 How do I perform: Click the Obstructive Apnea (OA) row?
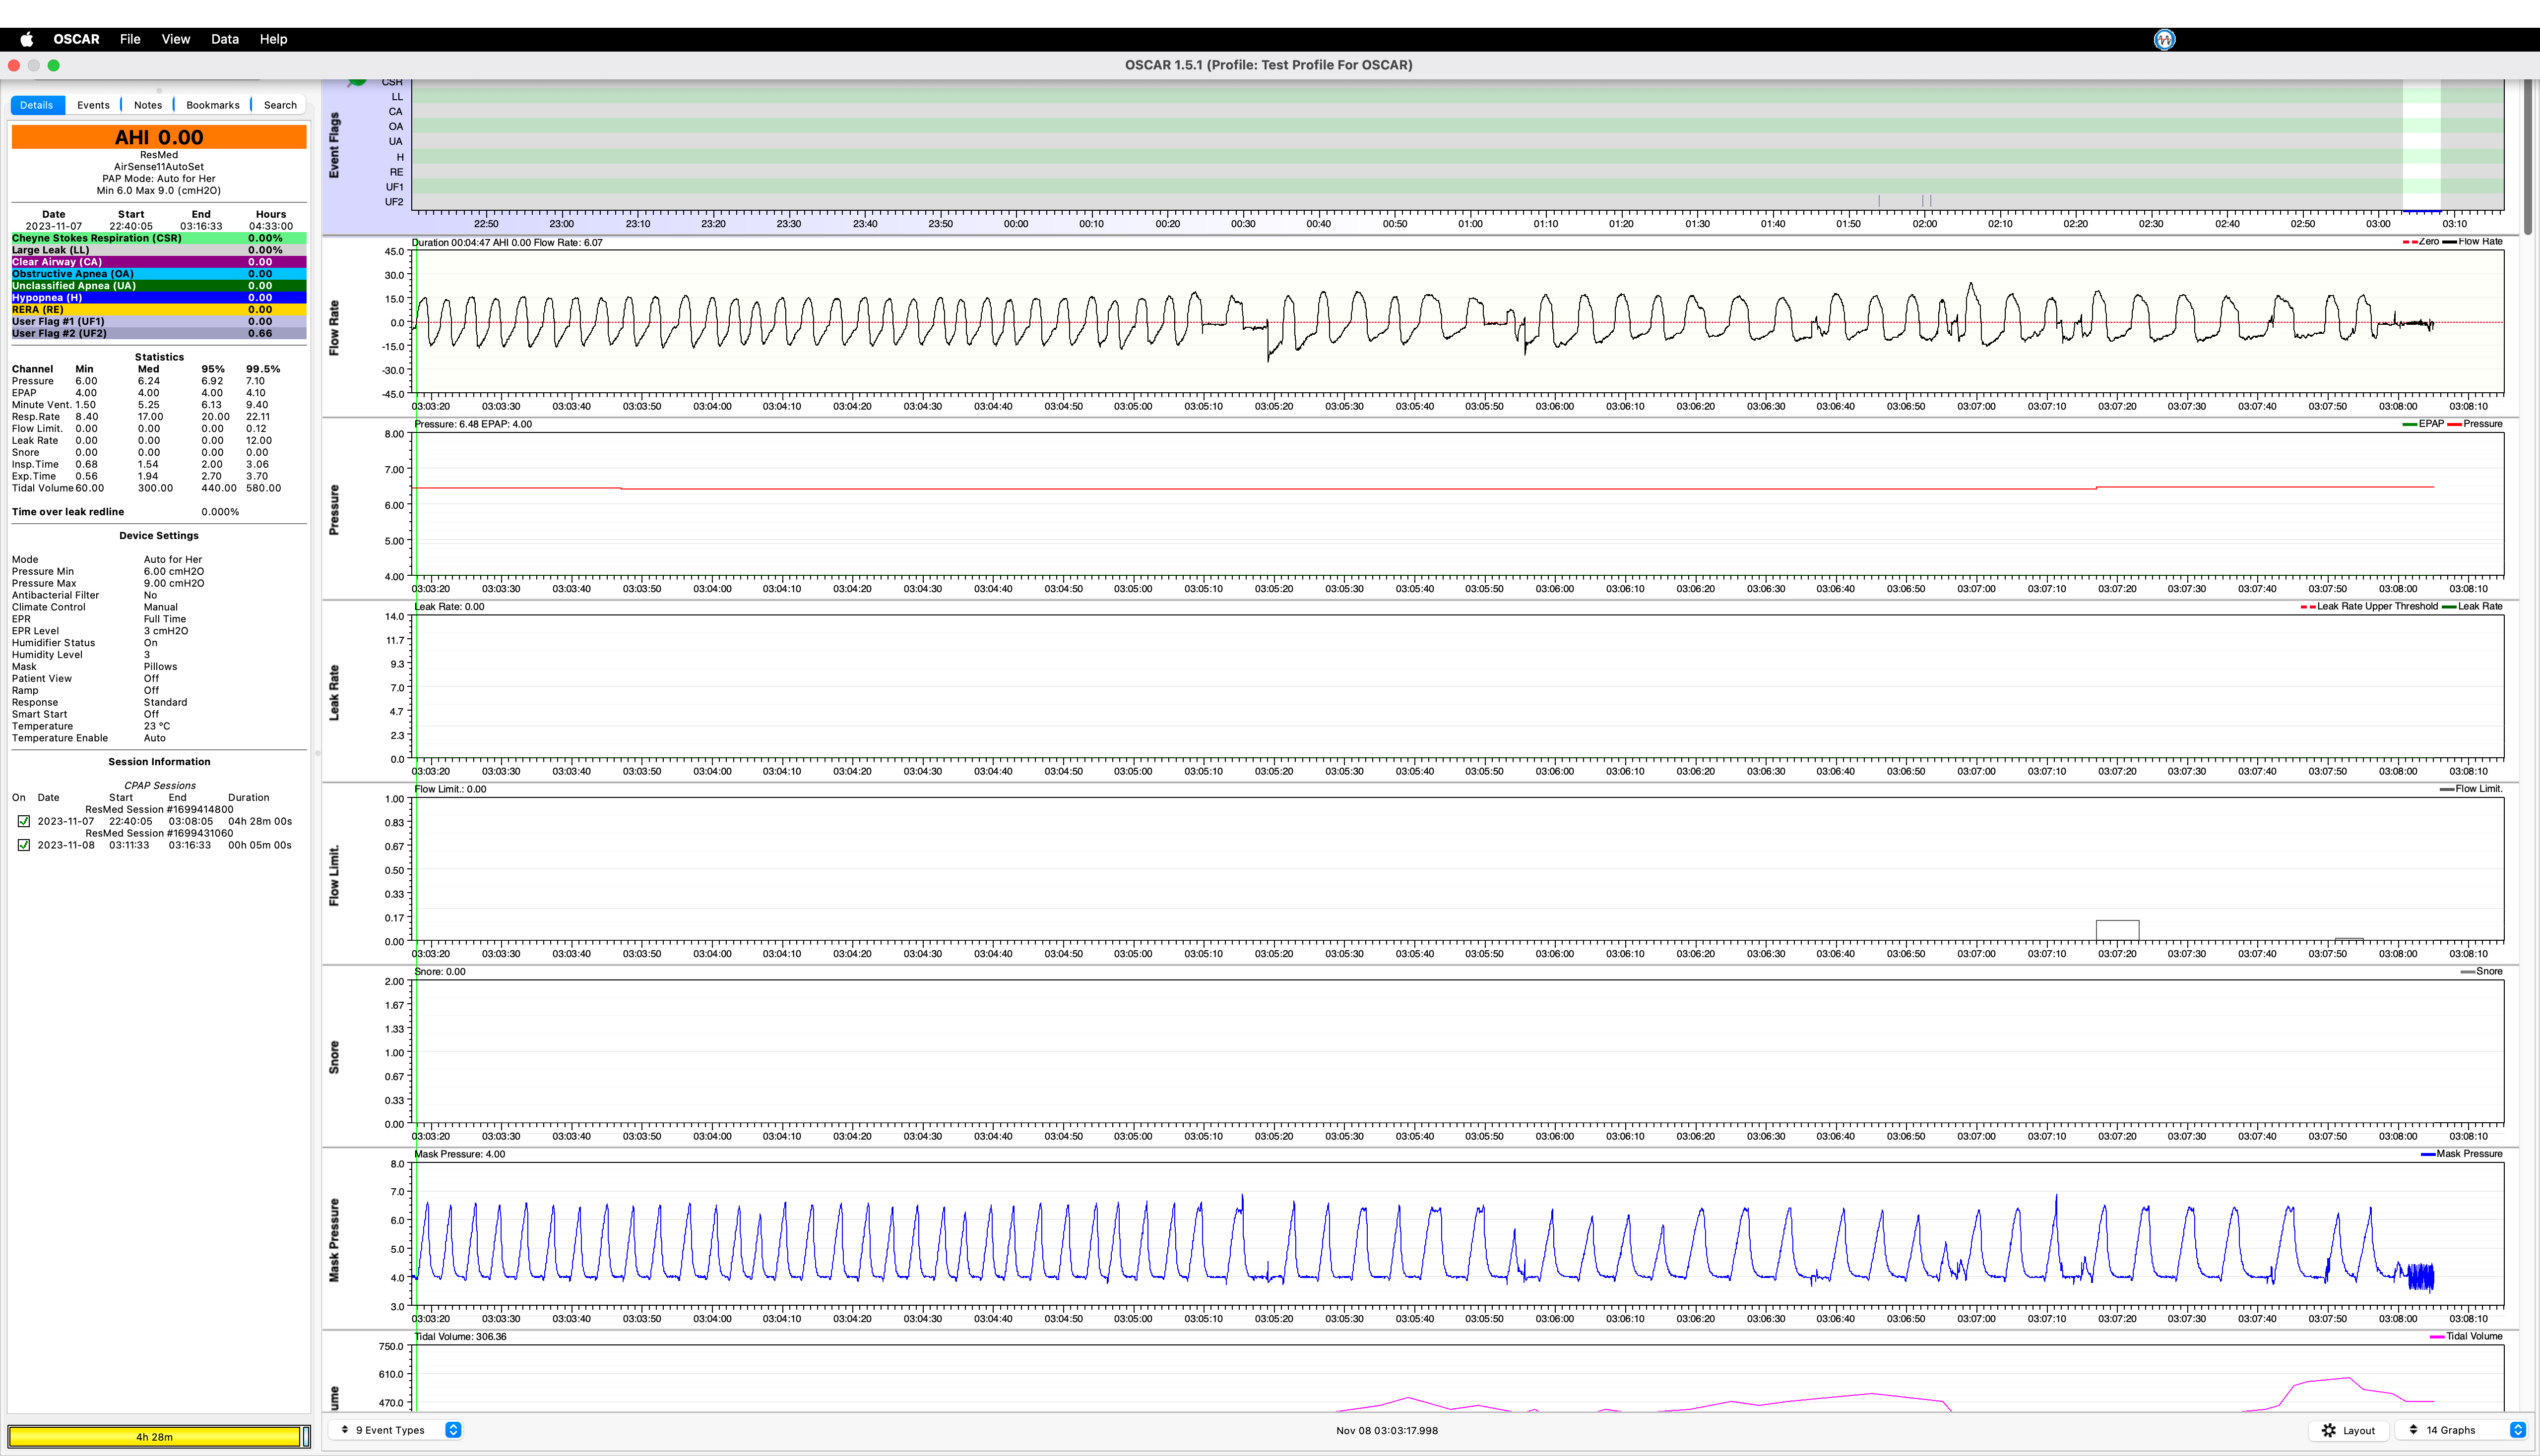click(159, 274)
